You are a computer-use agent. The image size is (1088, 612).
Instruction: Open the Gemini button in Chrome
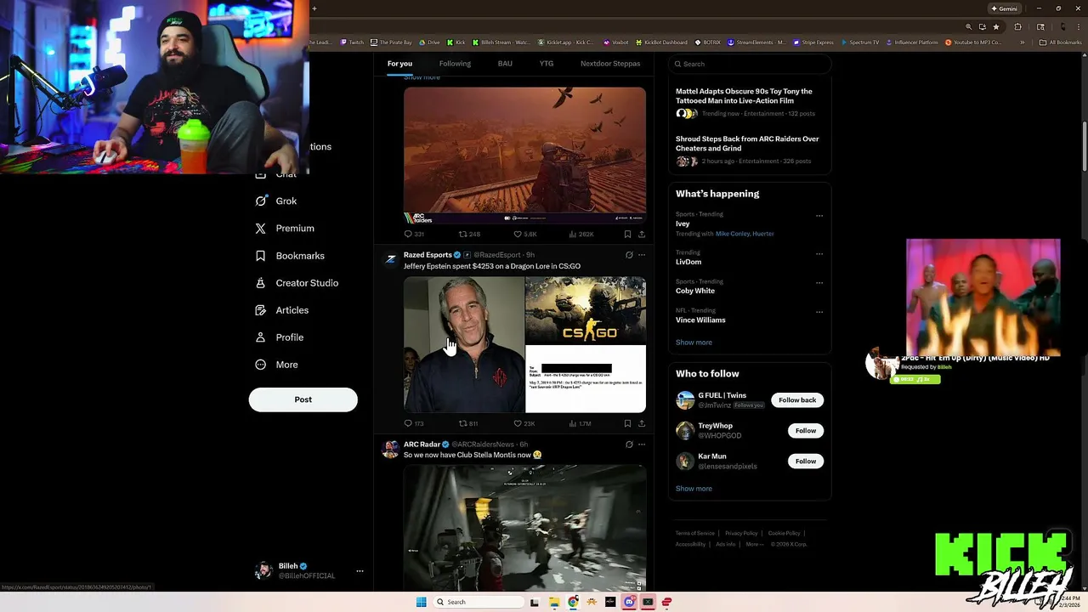coord(1004,8)
